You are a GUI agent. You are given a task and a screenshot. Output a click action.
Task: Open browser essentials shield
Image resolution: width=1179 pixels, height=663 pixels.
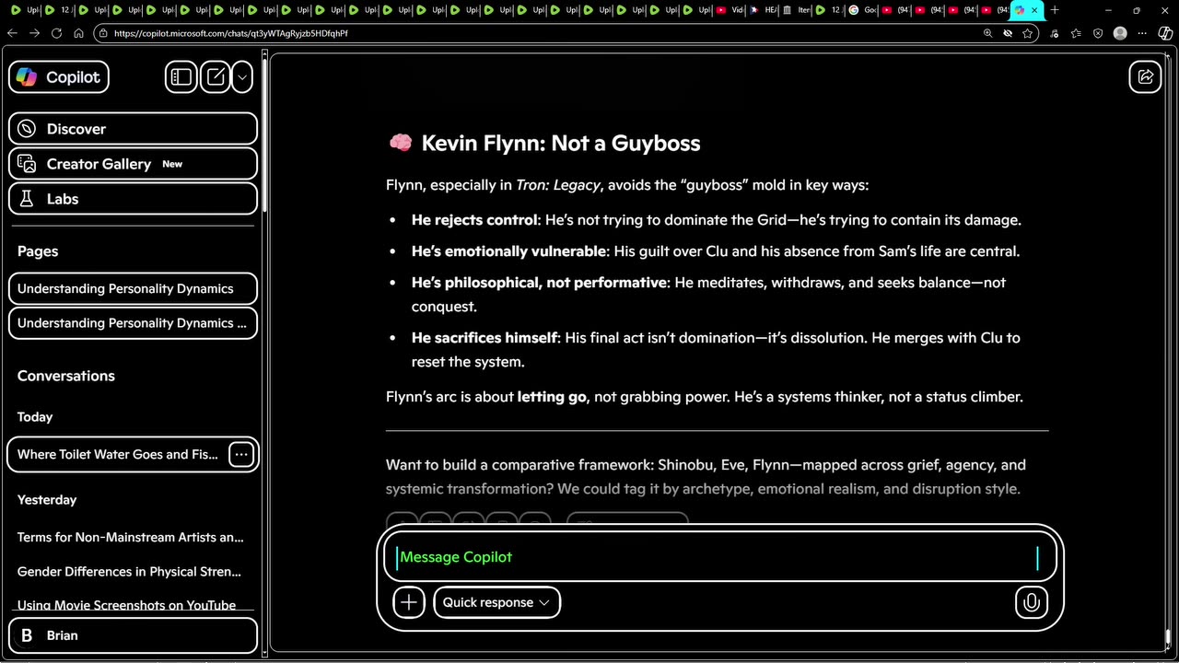click(1098, 33)
